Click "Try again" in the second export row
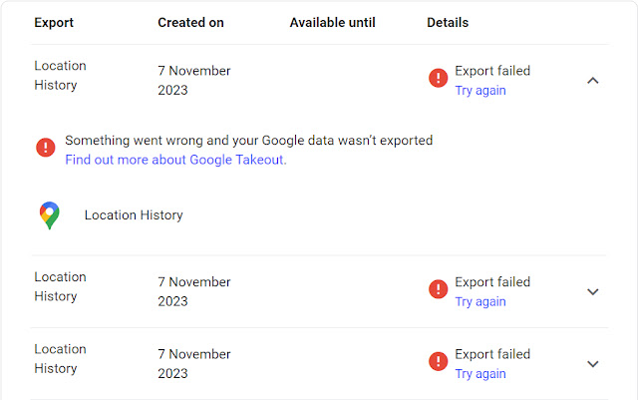Image resolution: width=638 pixels, height=400 pixels. pos(480,301)
